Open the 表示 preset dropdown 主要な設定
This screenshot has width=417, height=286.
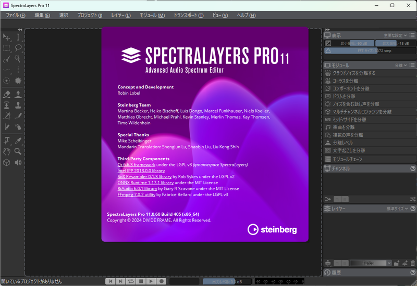395,35
